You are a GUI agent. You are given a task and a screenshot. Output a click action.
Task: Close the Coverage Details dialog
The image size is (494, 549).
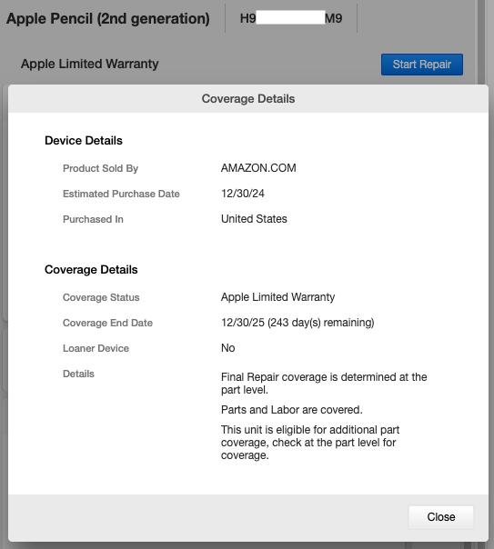click(440, 517)
